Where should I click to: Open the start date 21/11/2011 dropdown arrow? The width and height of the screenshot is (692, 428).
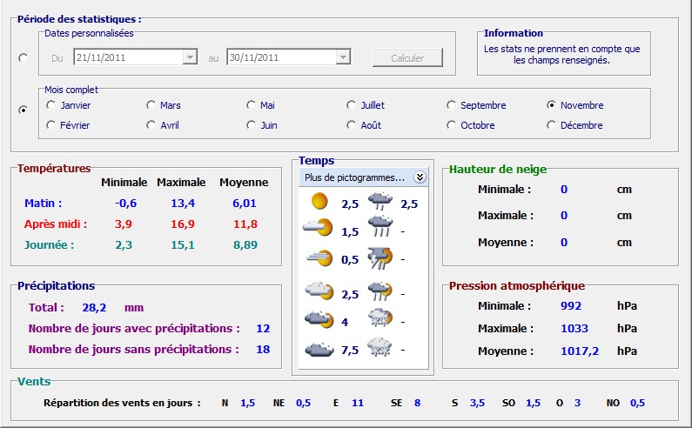tap(190, 57)
